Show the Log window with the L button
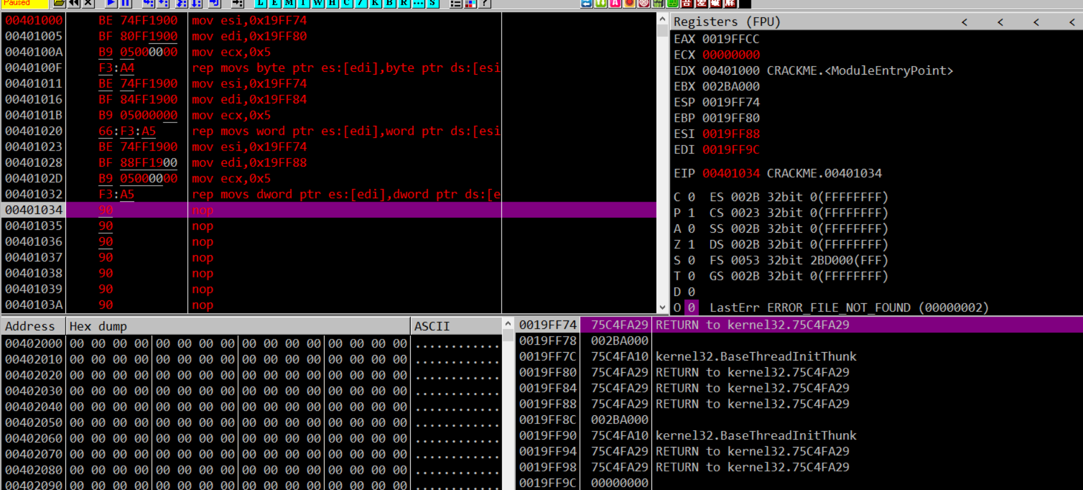Screen dimensions: 1083x490 260,3
